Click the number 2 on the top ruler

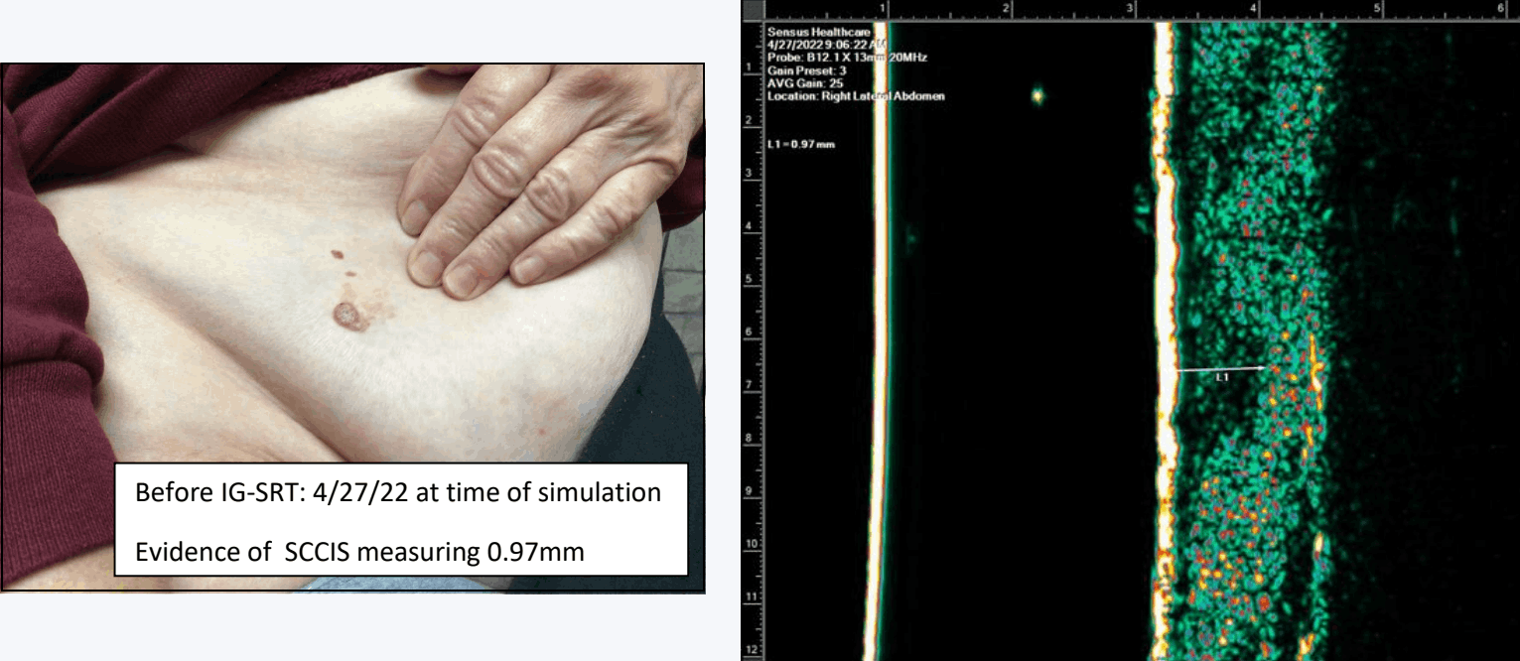[x=1006, y=8]
